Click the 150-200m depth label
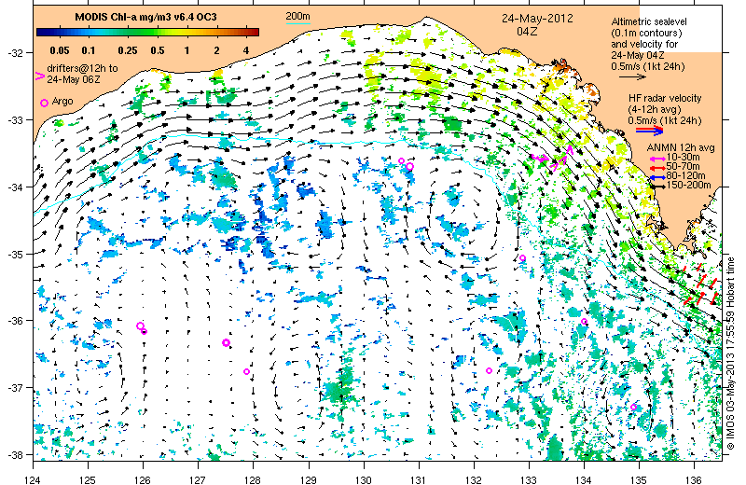746x485 pixels. click(688, 186)
